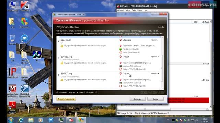Click the Zemana AntiMalware taskbar button
Image resolution: width=220 pixels, height=123 pixels.
coord(81,120)
